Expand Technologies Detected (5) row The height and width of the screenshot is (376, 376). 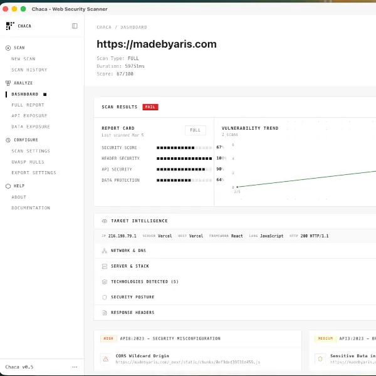pyautogui.click(x=144, y=281)
